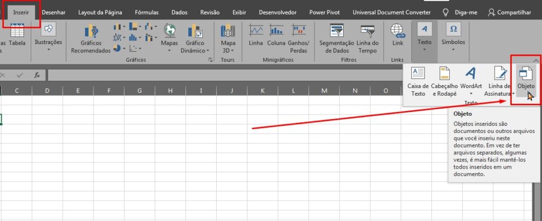Insert a Link via globe icon
This screenshot has height=221, width=542.
pyautogui.click(x=398, y=31)
